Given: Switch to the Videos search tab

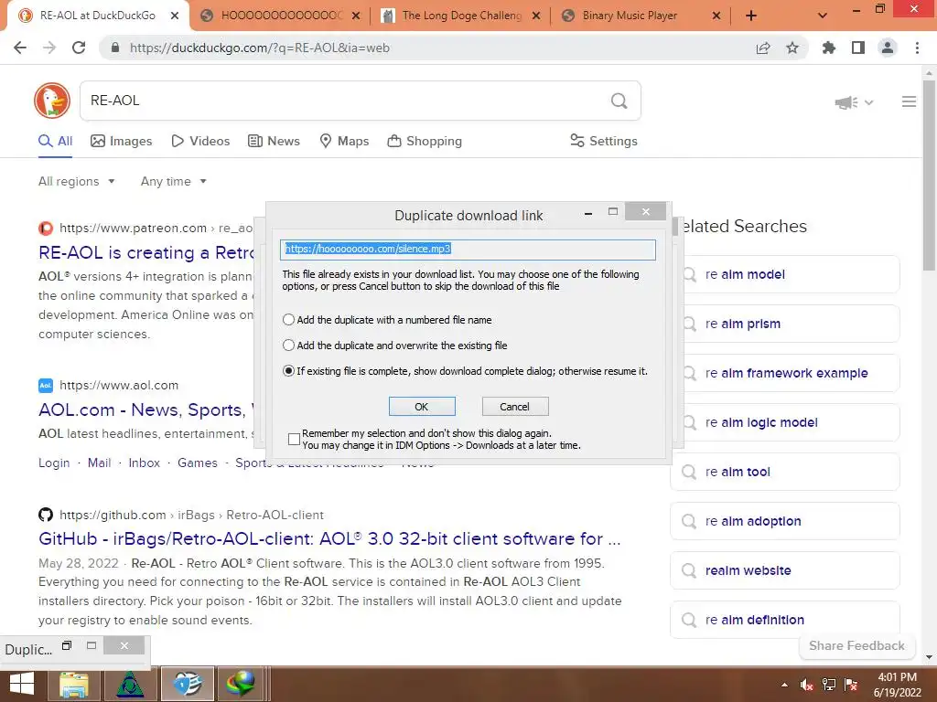Looking at the screenshot, I should tap(200, 141).
